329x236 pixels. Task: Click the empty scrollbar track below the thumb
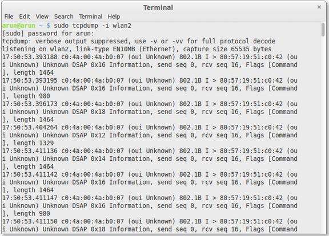pyautogui.click(x=323, y=134)
